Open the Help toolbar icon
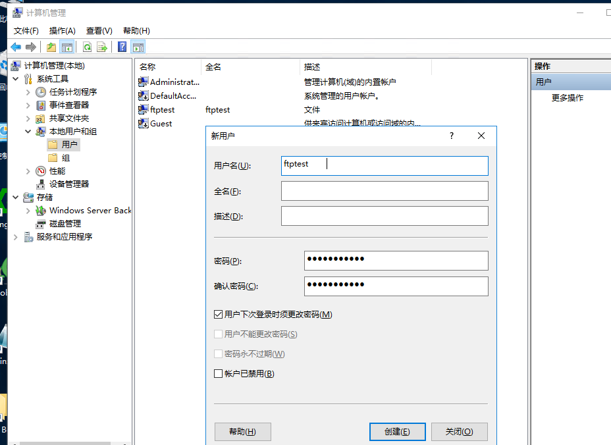Image resolution: width=611 pixels, height=445 pixels. (x=122, y=47)
